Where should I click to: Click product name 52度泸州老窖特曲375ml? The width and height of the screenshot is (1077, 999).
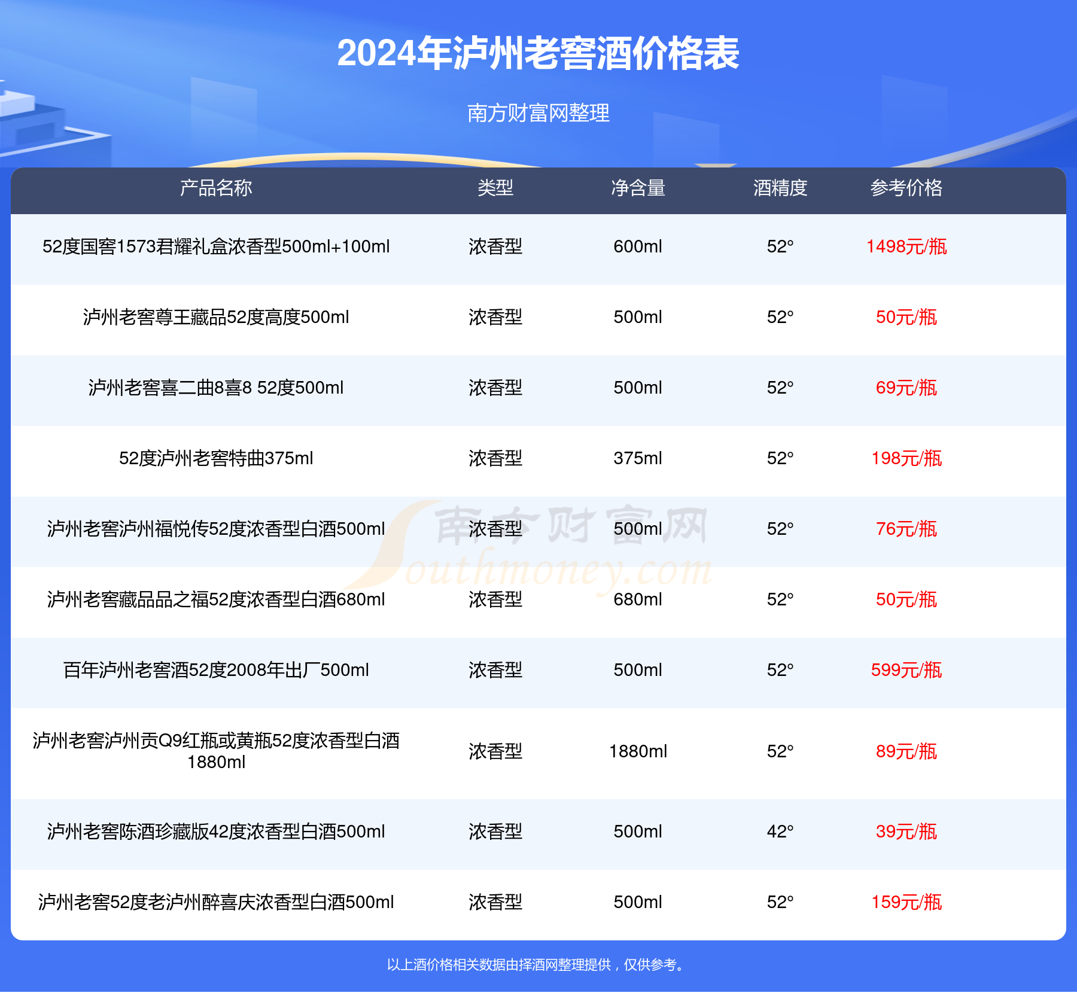tap(216, 458)
